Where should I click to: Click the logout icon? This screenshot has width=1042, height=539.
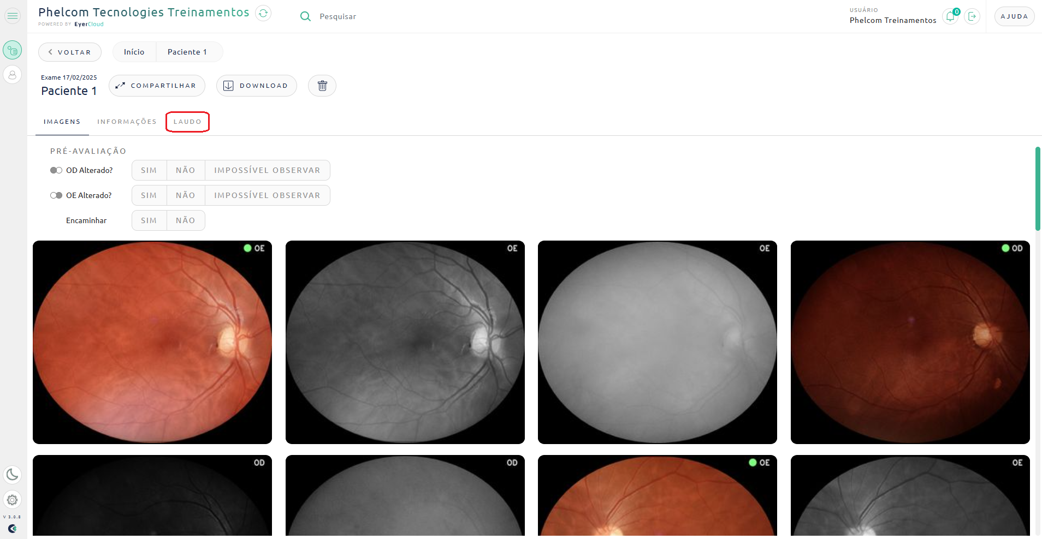tap(972, 16)
